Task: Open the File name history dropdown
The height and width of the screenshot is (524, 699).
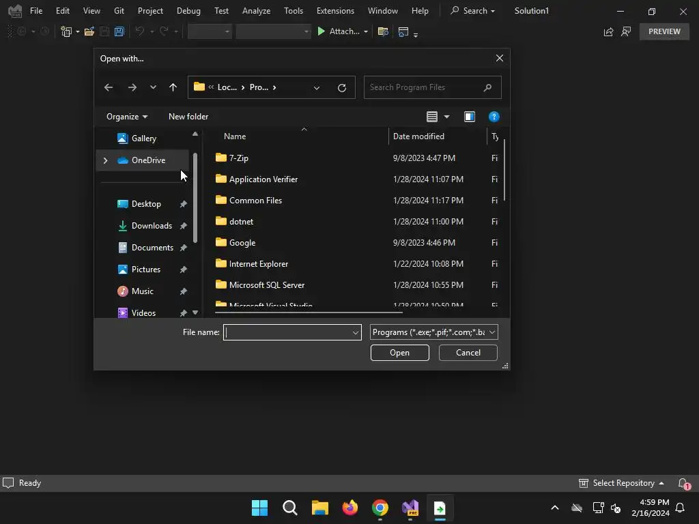Action: 355,332
